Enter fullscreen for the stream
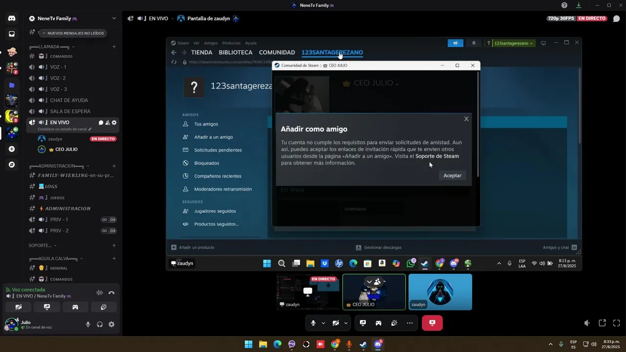Screen dimensions: 626x352 (x=617, y=323)
